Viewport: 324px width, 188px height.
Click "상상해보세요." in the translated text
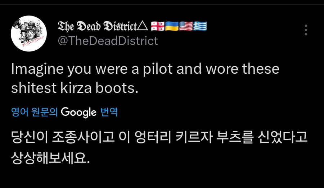tap(50, 157)
